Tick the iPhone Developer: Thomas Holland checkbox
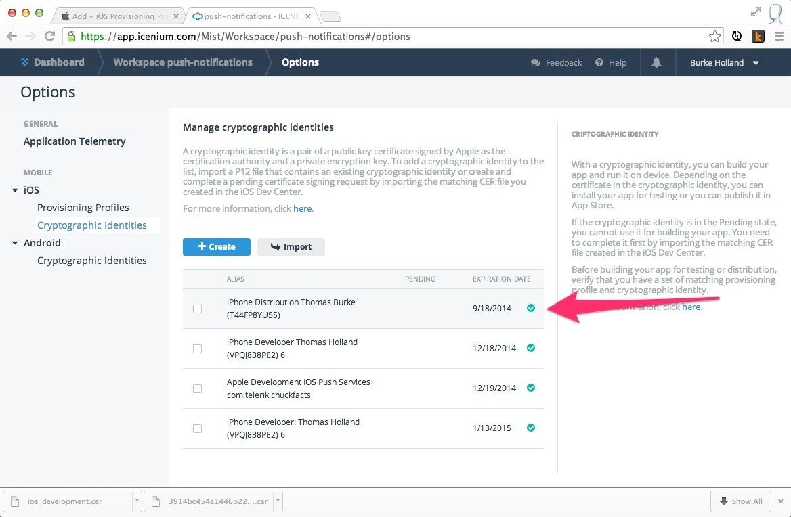The image size is (791, 517). [197, 428]
